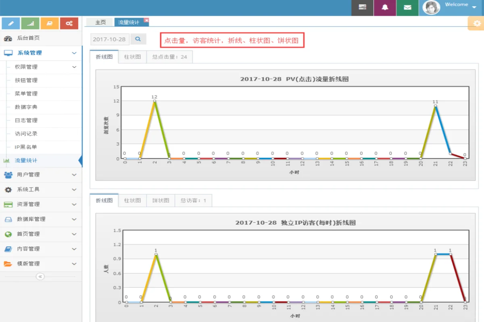Click the blue pencil shortcut button
The width and height of the screenshot is (484, 322).
point(11,23)
